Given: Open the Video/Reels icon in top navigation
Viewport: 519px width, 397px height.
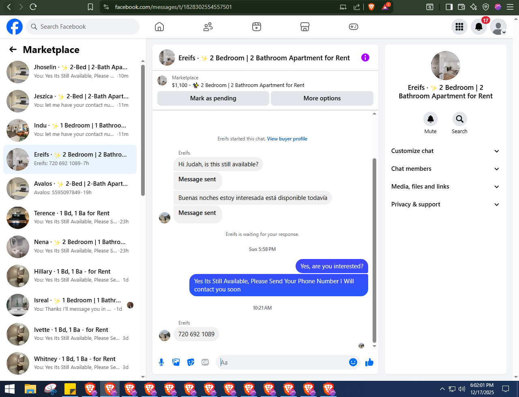Looking at the screenshot, I should (x=257, y=27).
